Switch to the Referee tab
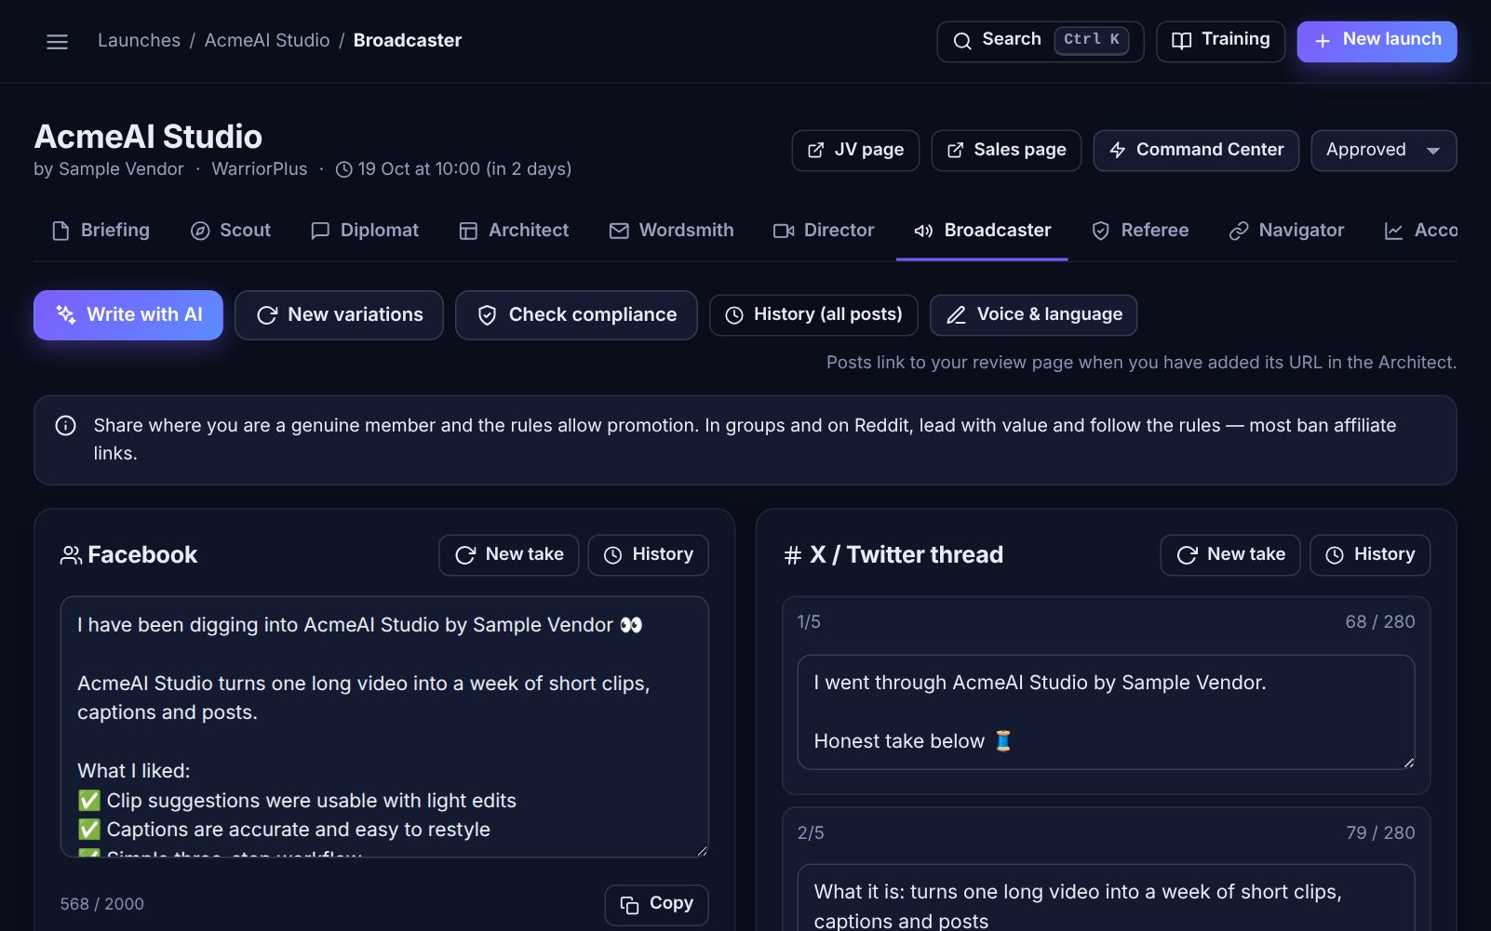This screenshot has width=1491, height=931. (1139, 231)
